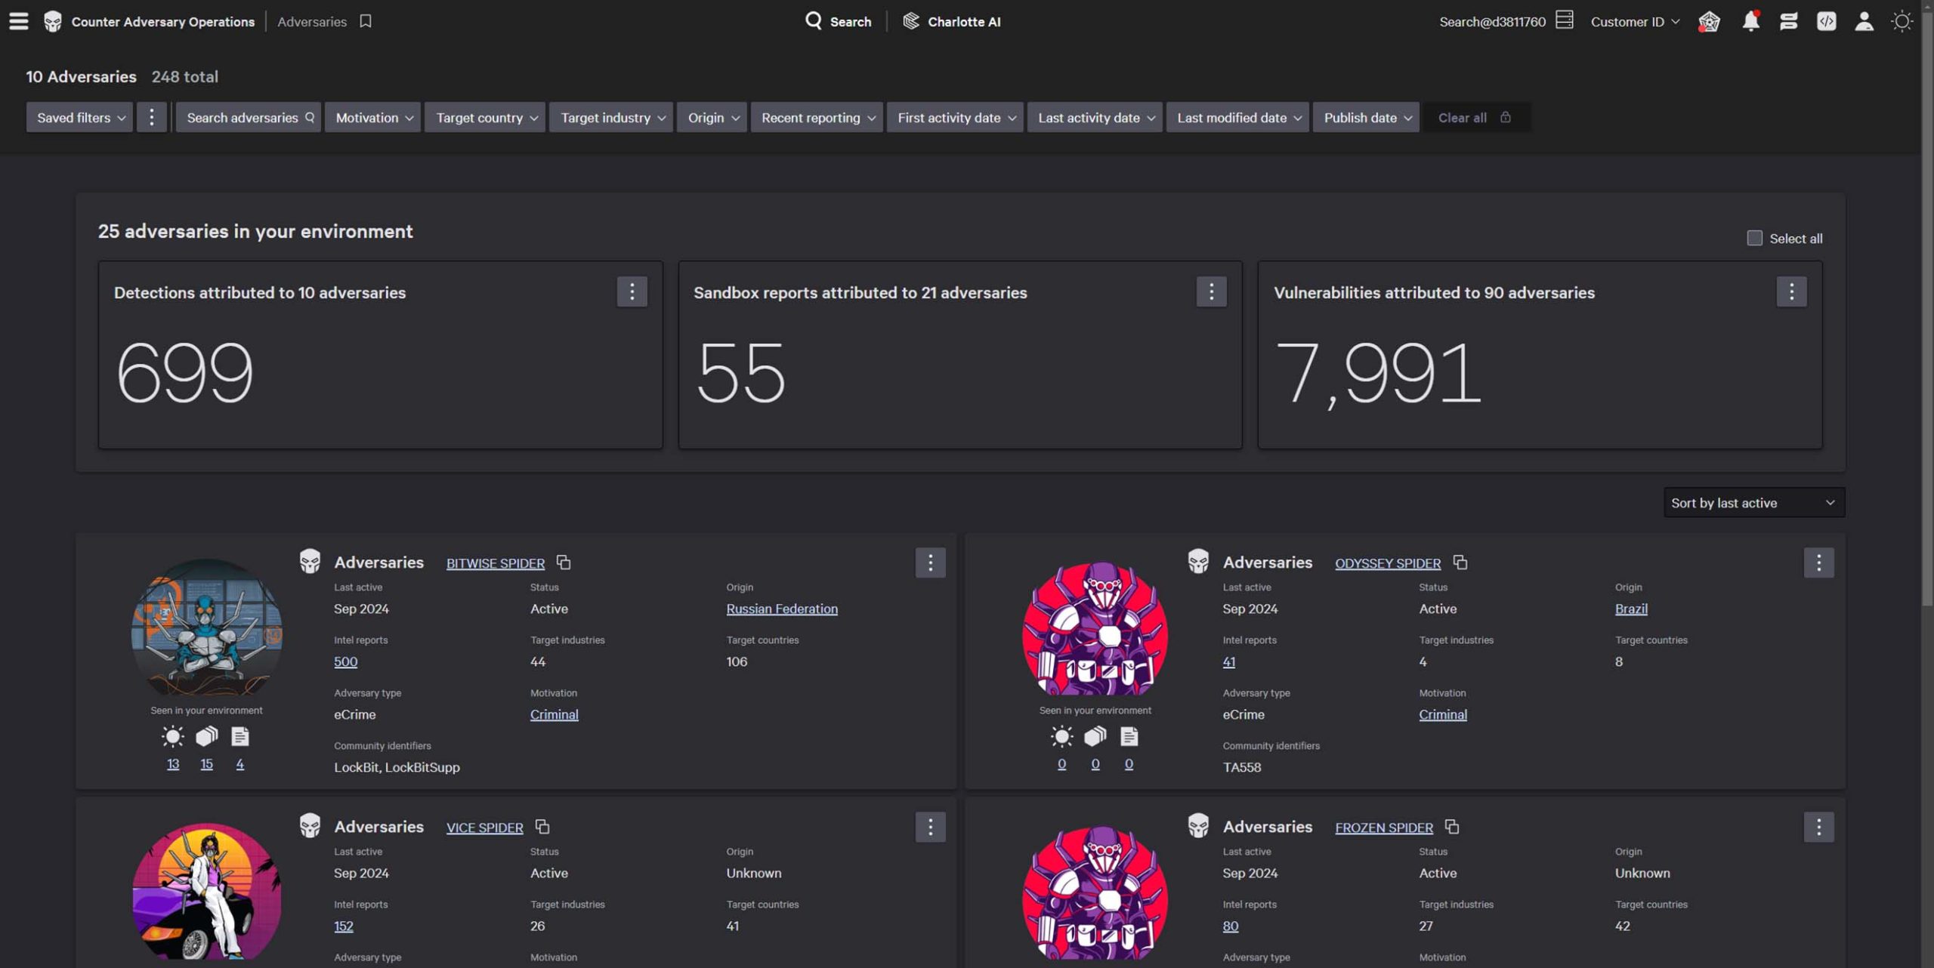Open BITWISE SPIDER 15 sandbox count
The height and width of the screenshot is (968, 1934).
[x=206, y=764]
